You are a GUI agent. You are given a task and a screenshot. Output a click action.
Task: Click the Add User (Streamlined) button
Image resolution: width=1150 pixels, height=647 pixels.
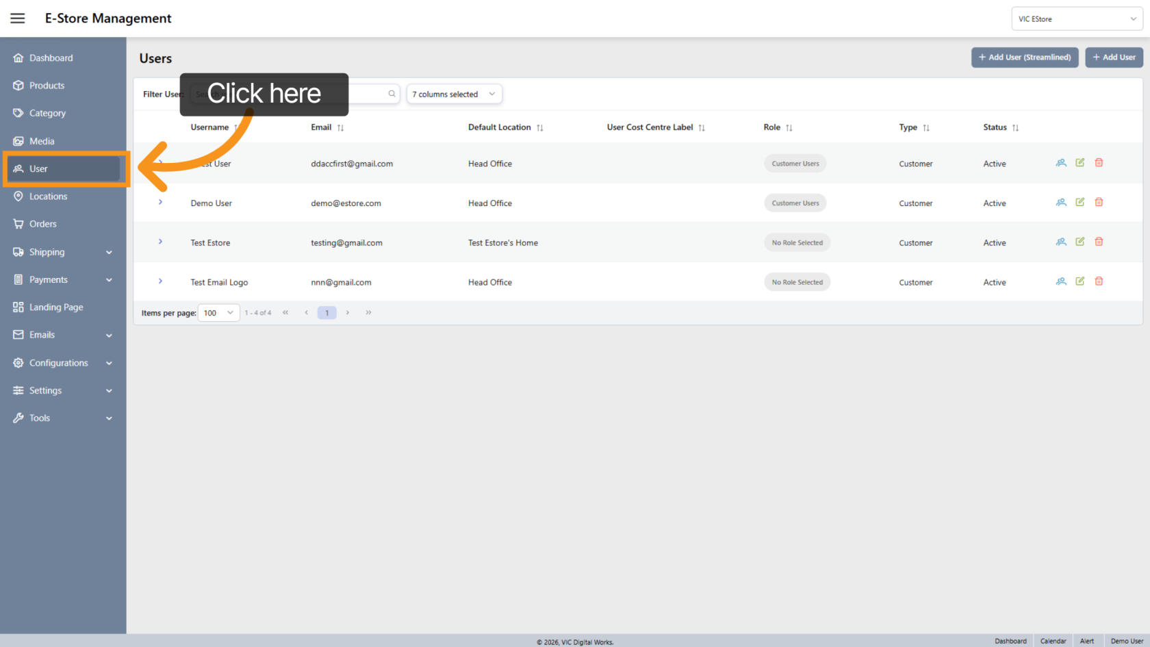click(1024, 58)
